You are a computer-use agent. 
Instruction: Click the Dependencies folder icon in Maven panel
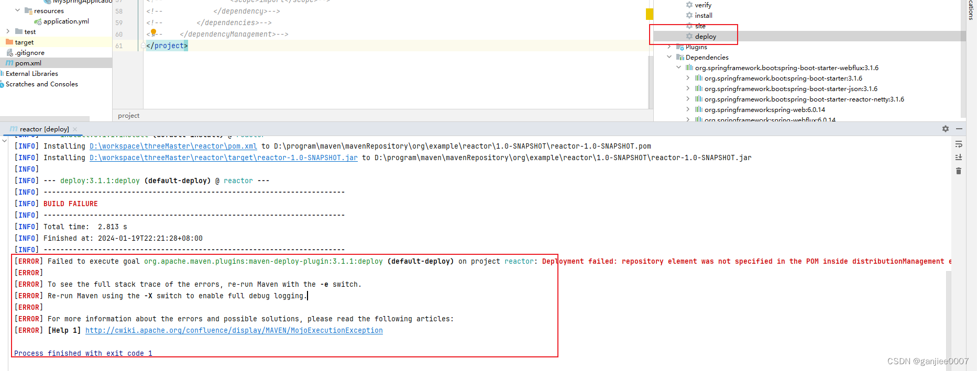pyautogui.click(x=680, y=58)
